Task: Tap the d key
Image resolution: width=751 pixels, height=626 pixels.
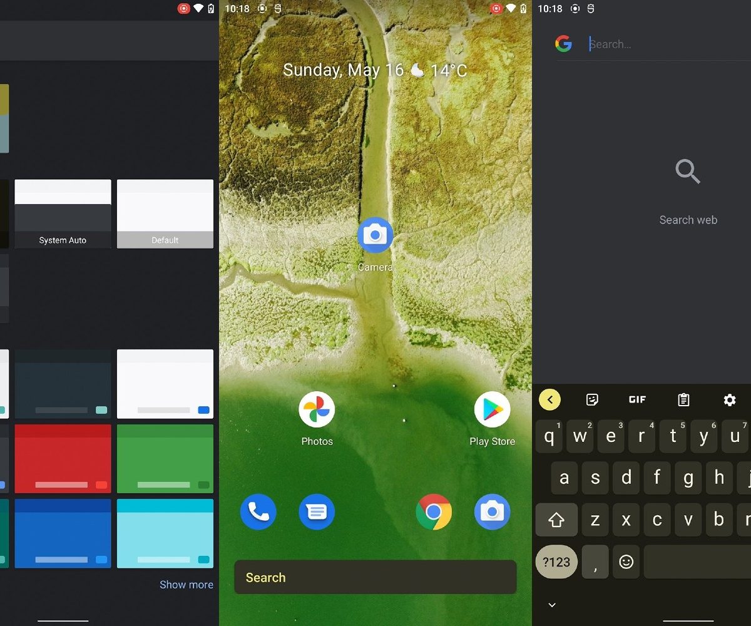Action: click(626, 478)
